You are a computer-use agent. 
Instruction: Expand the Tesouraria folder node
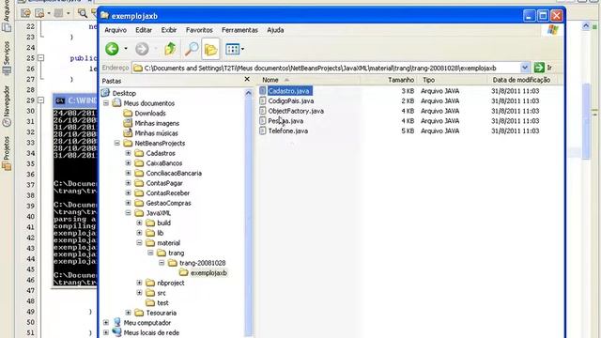128,313
